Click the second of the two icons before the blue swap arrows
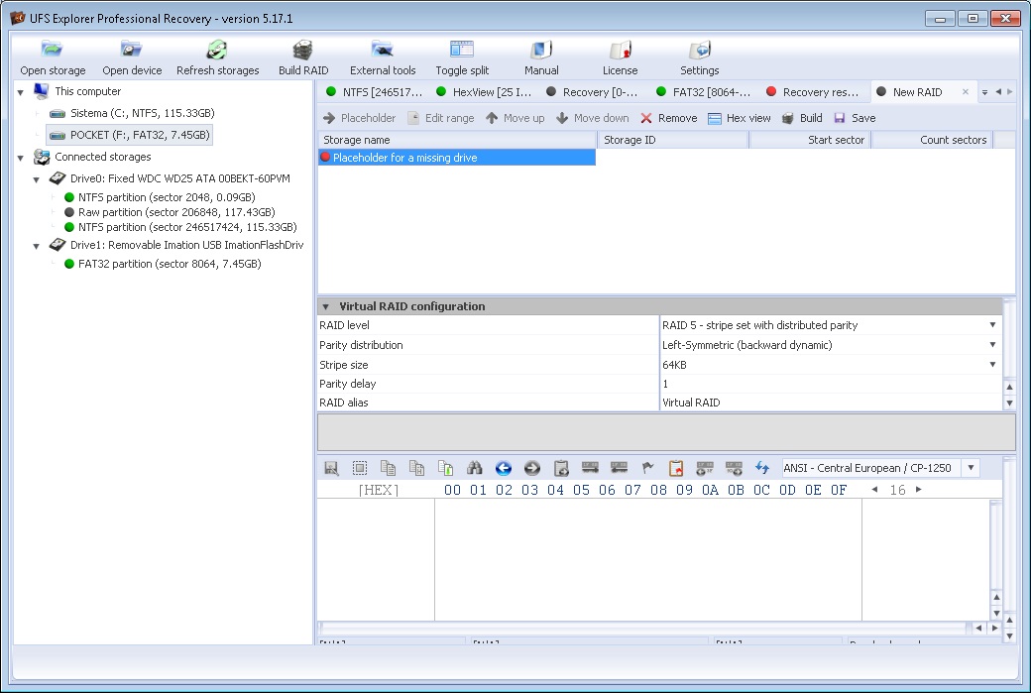This screenshot has width=1031, height=693. click(734, 468)
